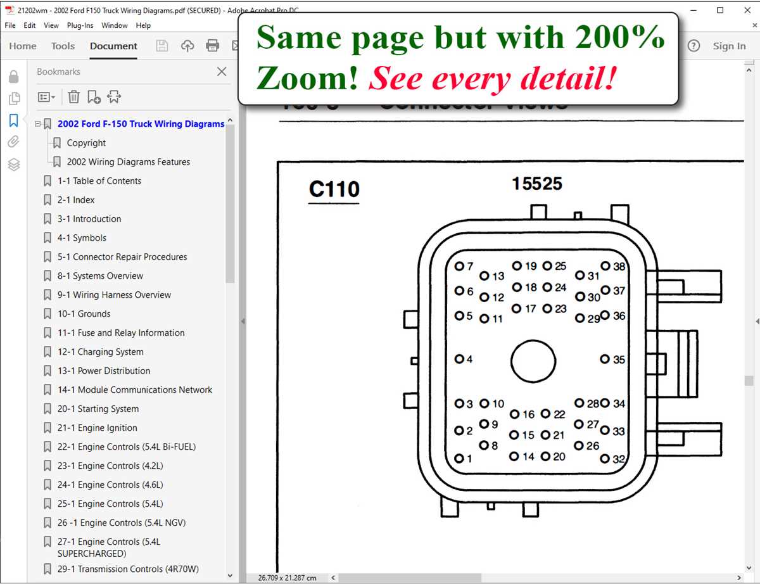
Task: Go to 1-1 Table of Contents
Action: tap(99, 181)
